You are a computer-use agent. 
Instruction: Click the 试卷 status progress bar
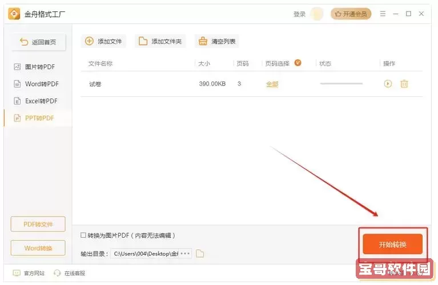click(x=341, y=84)
